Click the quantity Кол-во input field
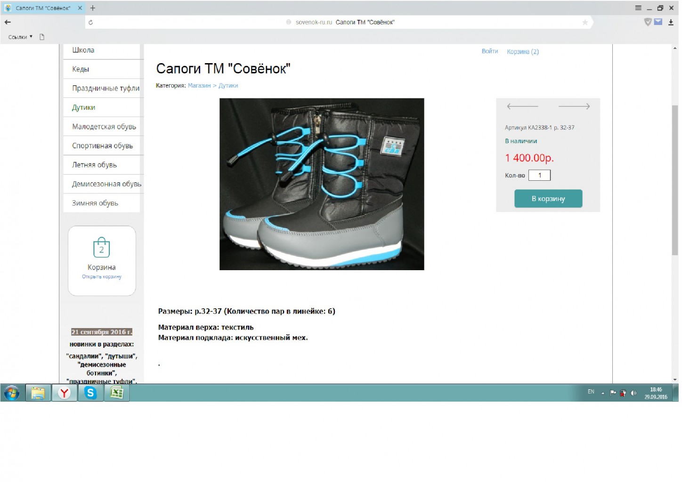This screenshot has width=682, height=482. (x=539, y=176)
